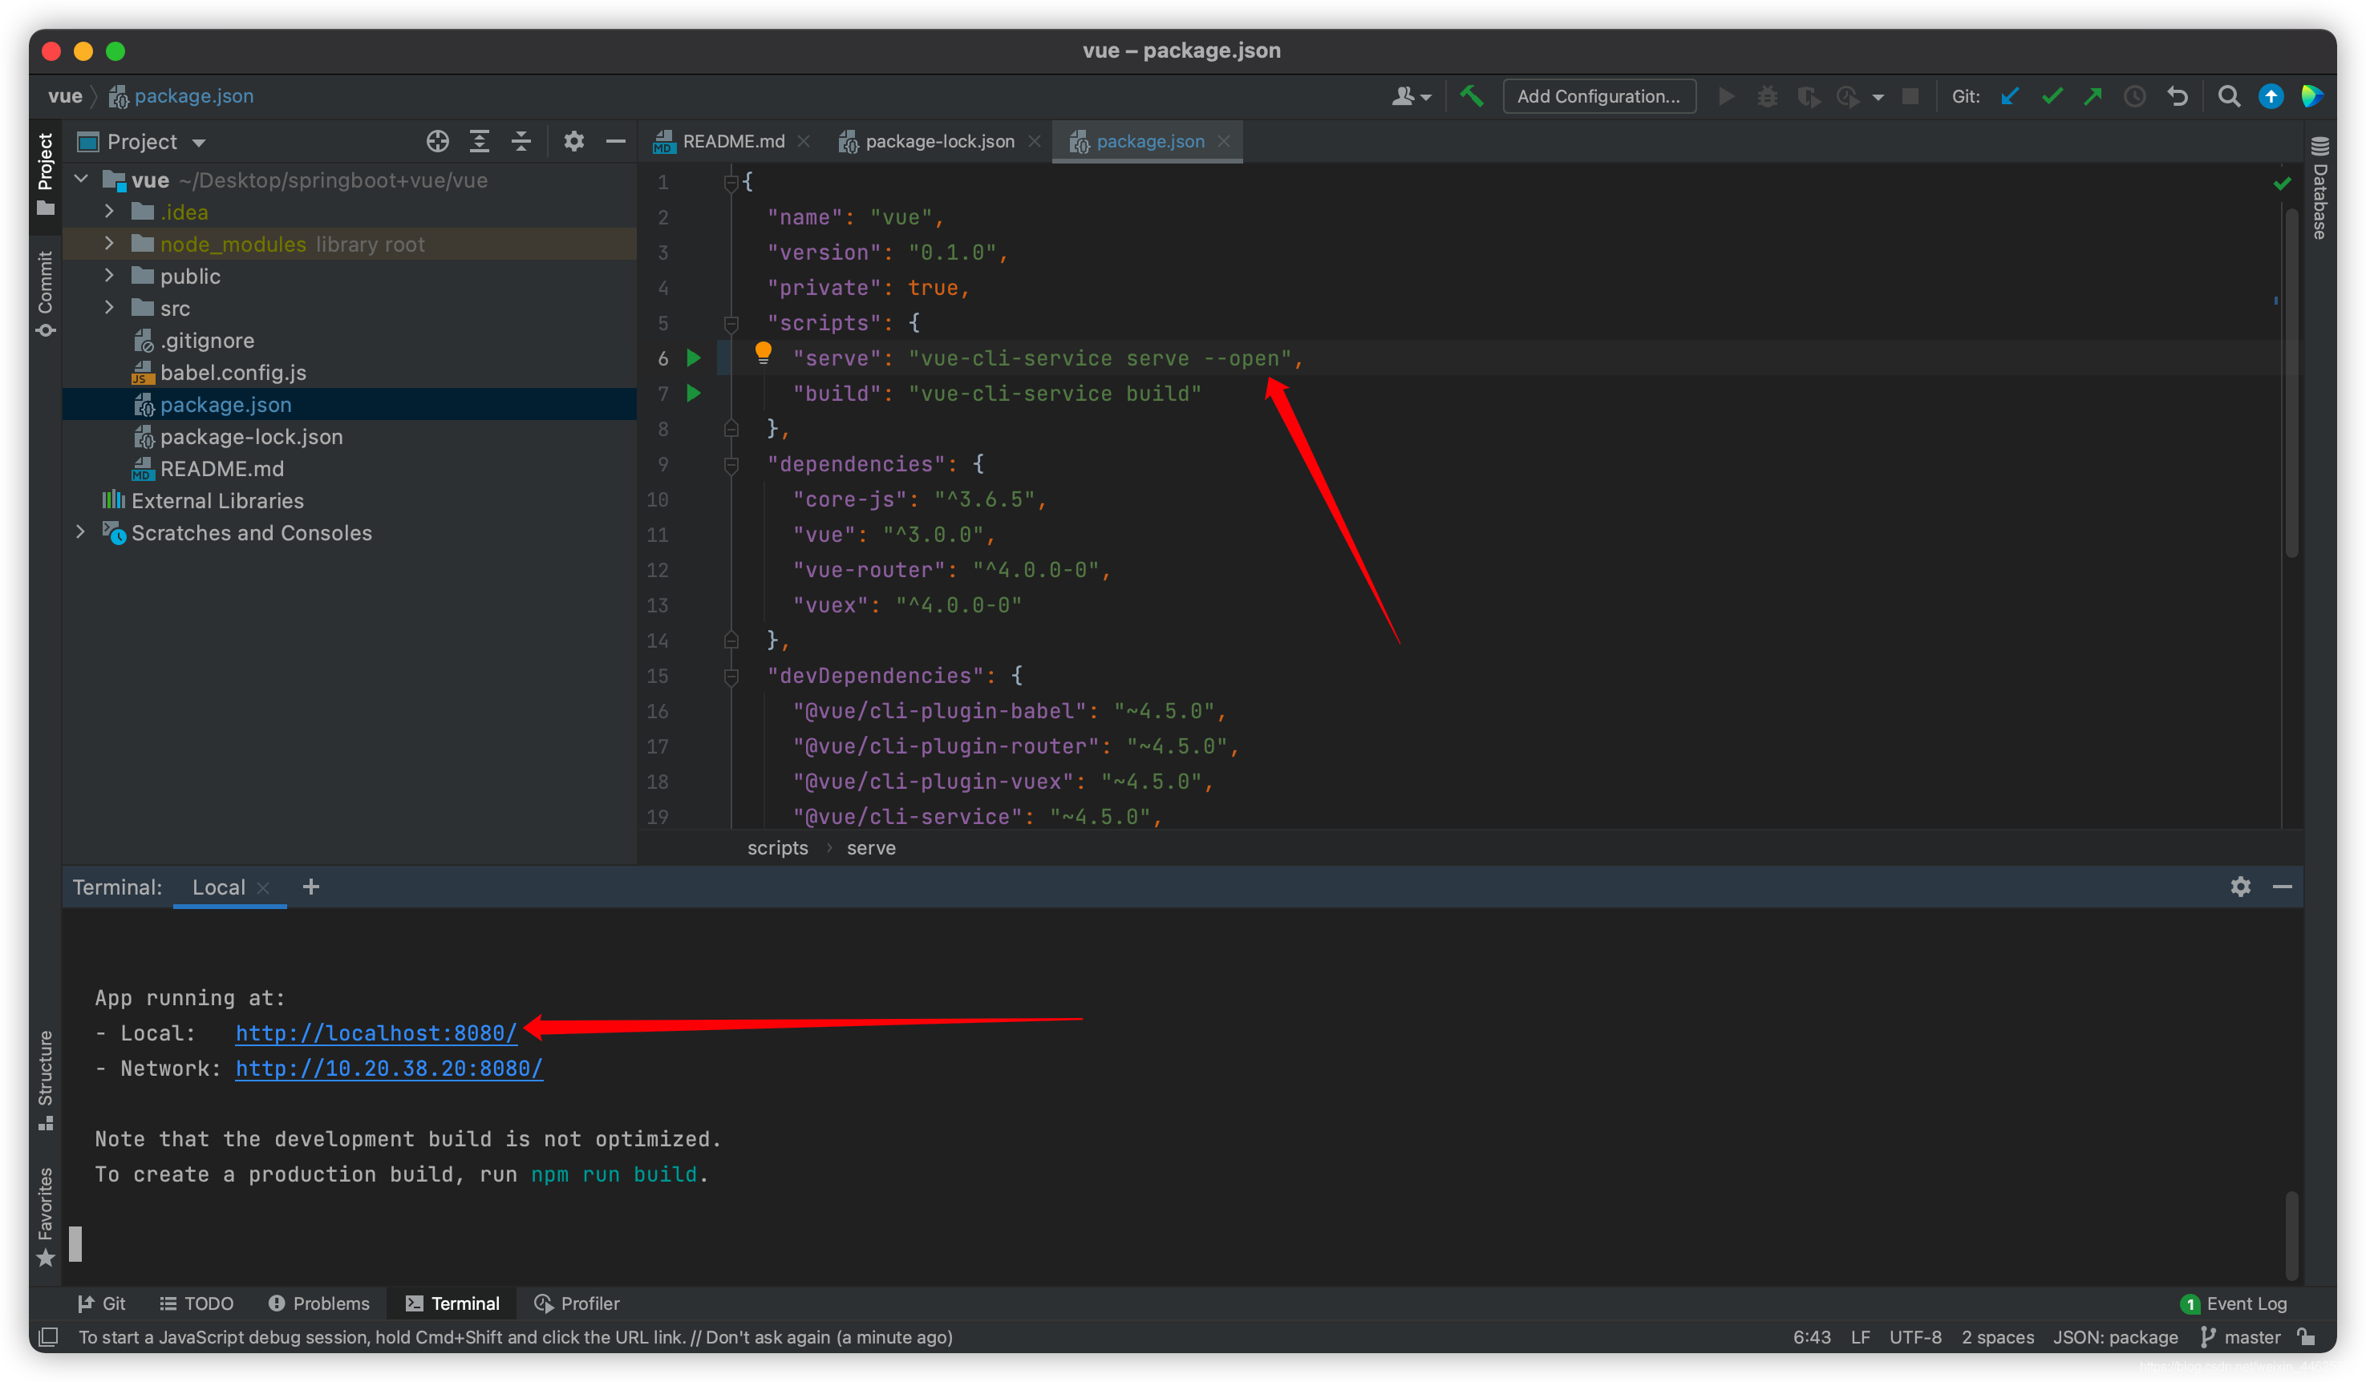Expand the src folder in tree
This screenshot has width=2366, height=1382.
point(109,308)
